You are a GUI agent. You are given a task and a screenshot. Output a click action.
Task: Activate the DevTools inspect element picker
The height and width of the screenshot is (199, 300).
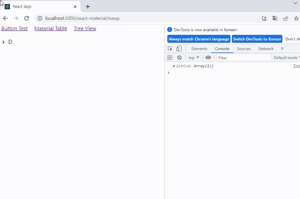[x=170, y=49]
